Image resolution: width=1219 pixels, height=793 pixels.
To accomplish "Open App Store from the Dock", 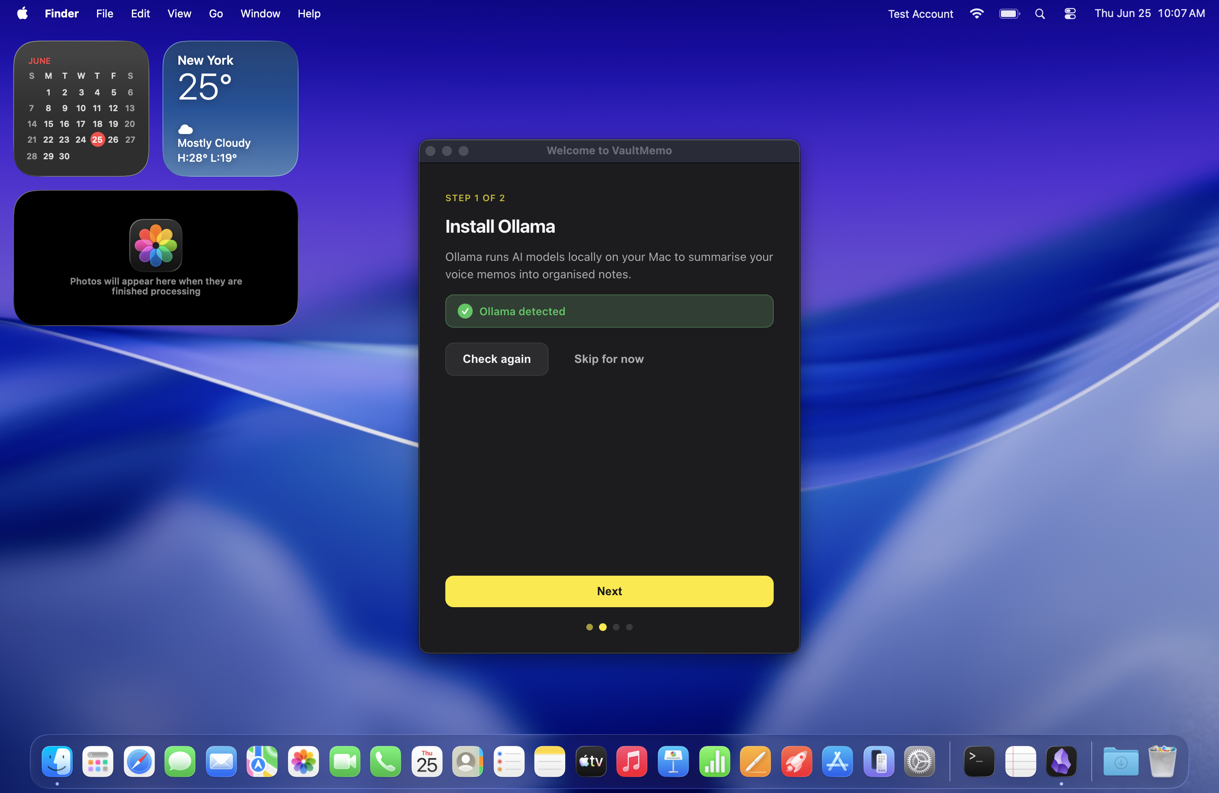I will tap(838, 761).
